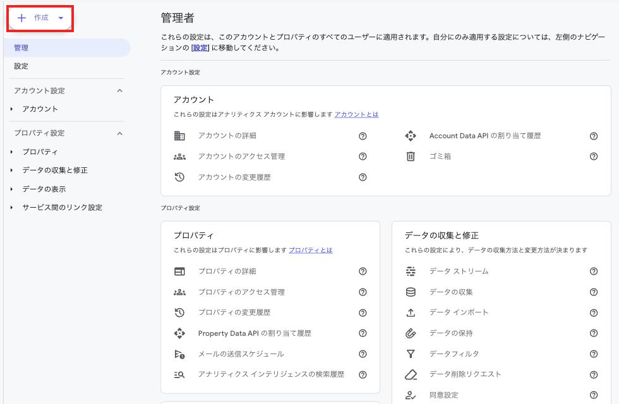Screen dimensions: 619x404
Task: Click the アカウントのアクセス管理 people icon
Action: pyautogui.click(x=179, y=157)
